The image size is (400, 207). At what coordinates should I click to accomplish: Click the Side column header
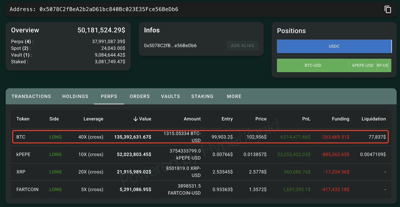(x=54, y=119)
